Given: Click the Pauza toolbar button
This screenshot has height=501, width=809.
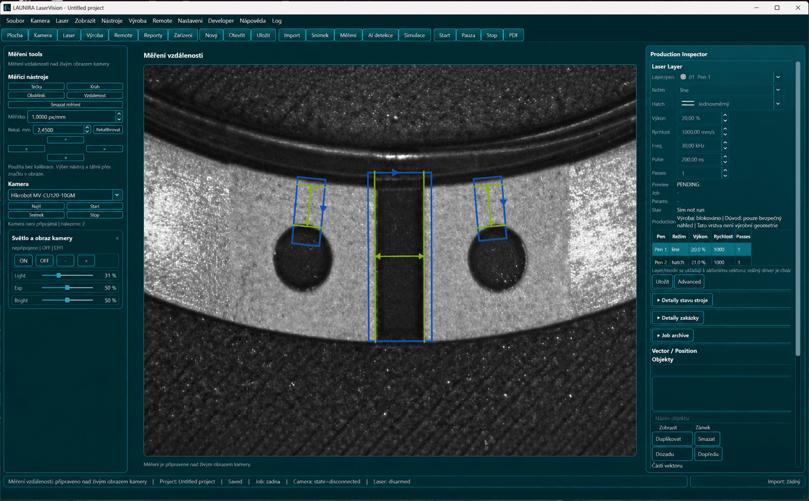Looking at the screenshot, I should click(x=468, y=35).
